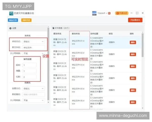Minimize the rename application window

pos(131,13)
